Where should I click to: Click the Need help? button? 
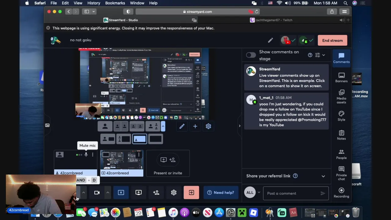pyautogui.click(x=221, y=193)
